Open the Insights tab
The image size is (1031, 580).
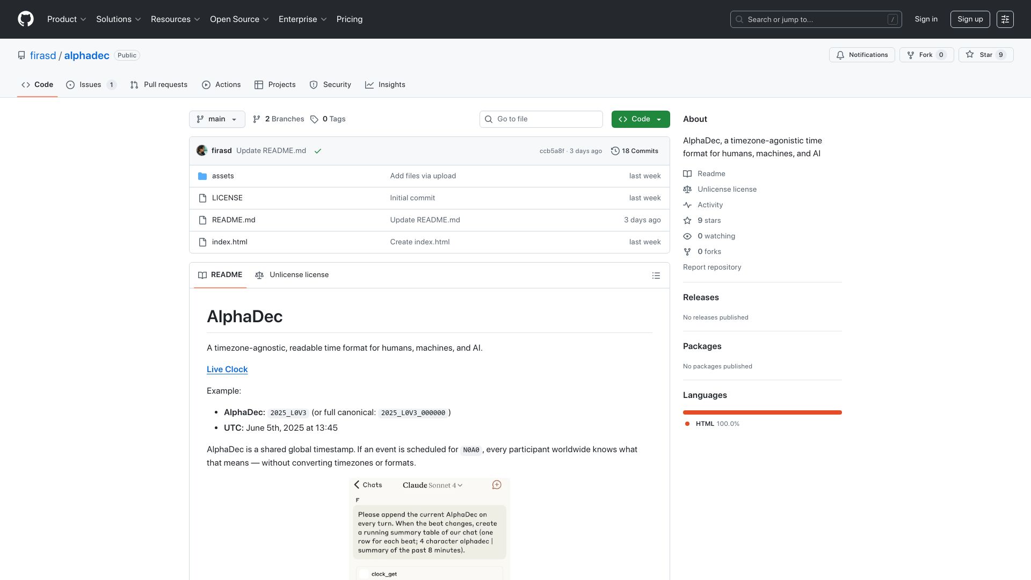385,85
